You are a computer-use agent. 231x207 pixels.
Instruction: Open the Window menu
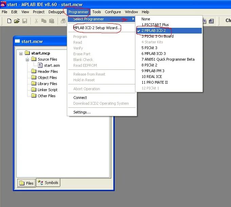tap(131, 12)
